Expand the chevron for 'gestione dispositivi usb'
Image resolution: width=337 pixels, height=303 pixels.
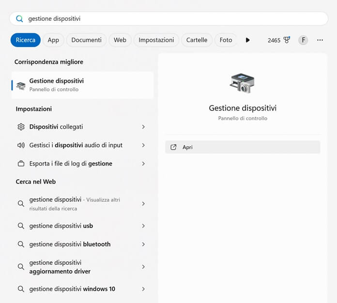point(143,226)
